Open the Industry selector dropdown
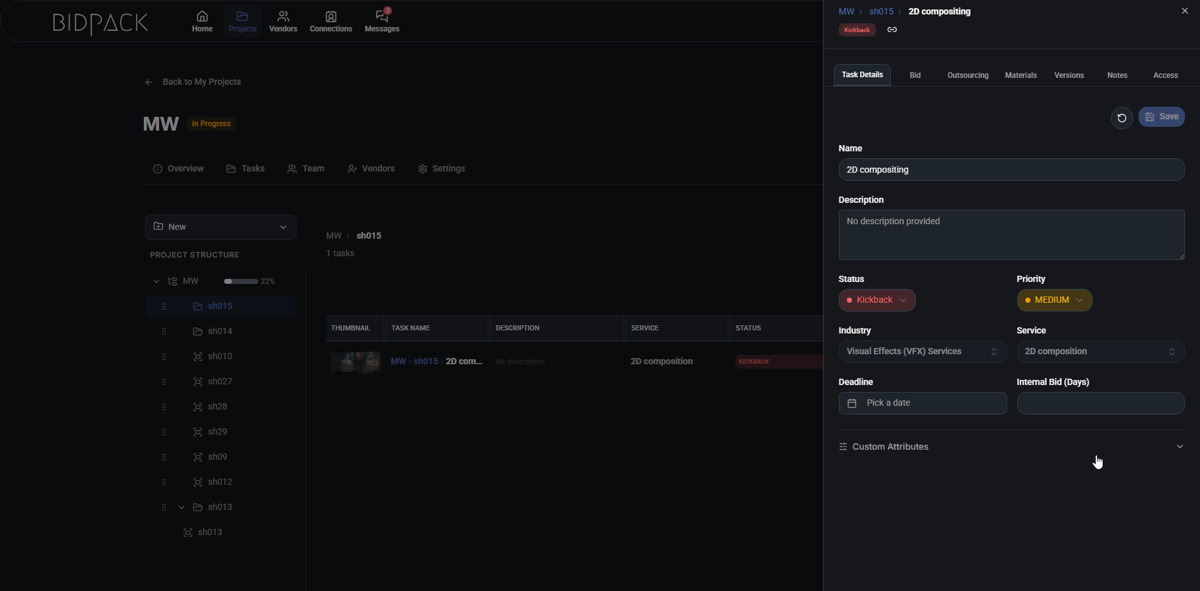 tap(922, 352)
